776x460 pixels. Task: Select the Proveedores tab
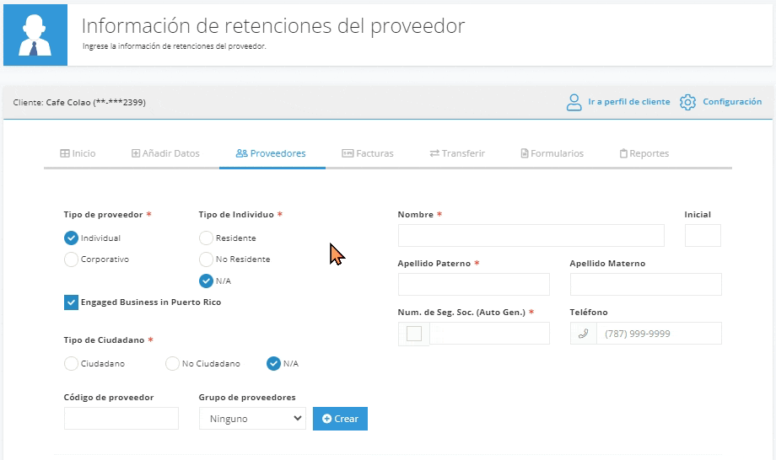[x=271, y=153]
